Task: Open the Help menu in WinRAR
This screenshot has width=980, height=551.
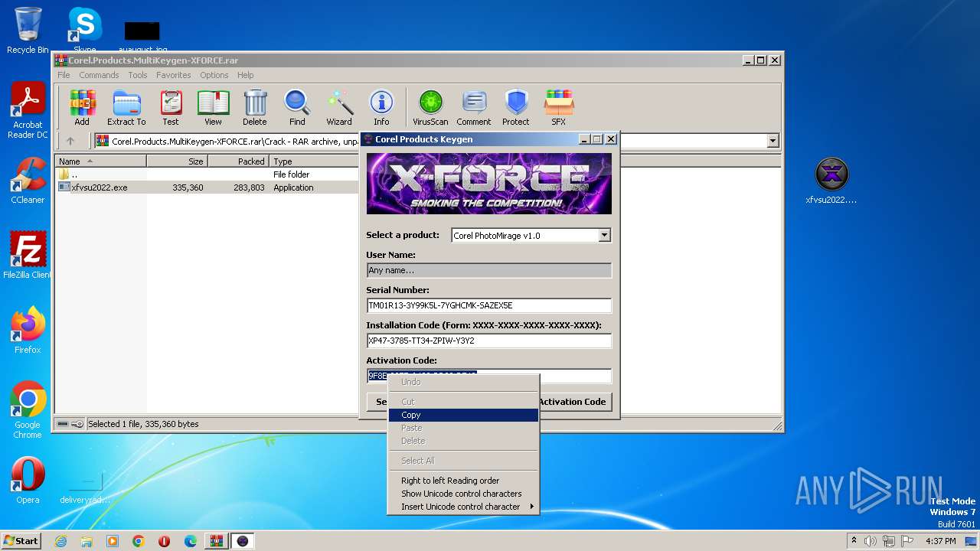Action: (x=246, y=75)
